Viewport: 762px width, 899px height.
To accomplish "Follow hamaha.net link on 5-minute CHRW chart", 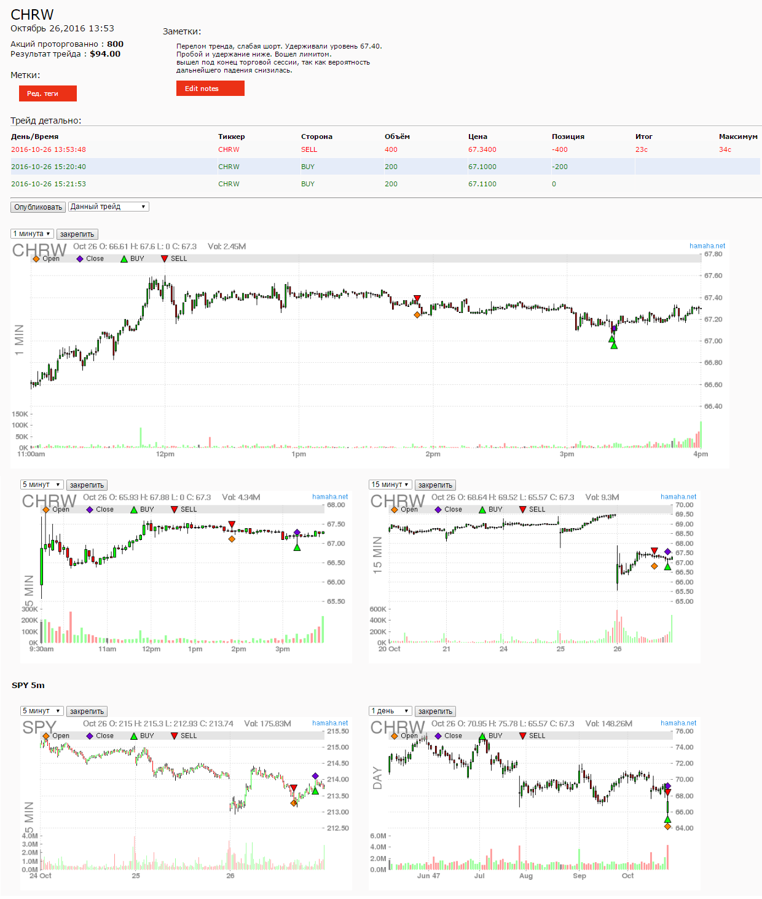I will pyautogui.click(x=330, y=497).
